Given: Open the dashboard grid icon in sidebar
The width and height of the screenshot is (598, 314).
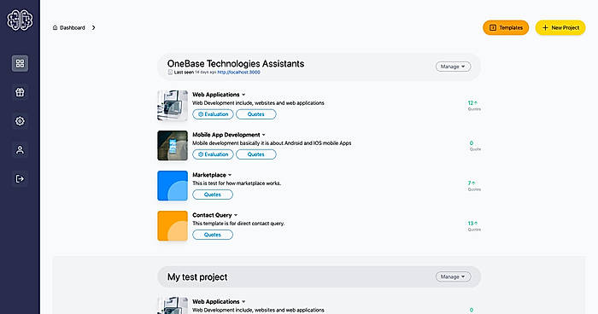Looking at the screenshot, I should coord(20,63).
